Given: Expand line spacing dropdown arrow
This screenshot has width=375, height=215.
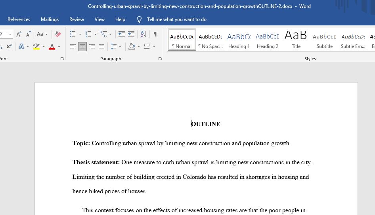Looking at the screenshot, I should tap(120, 46).
